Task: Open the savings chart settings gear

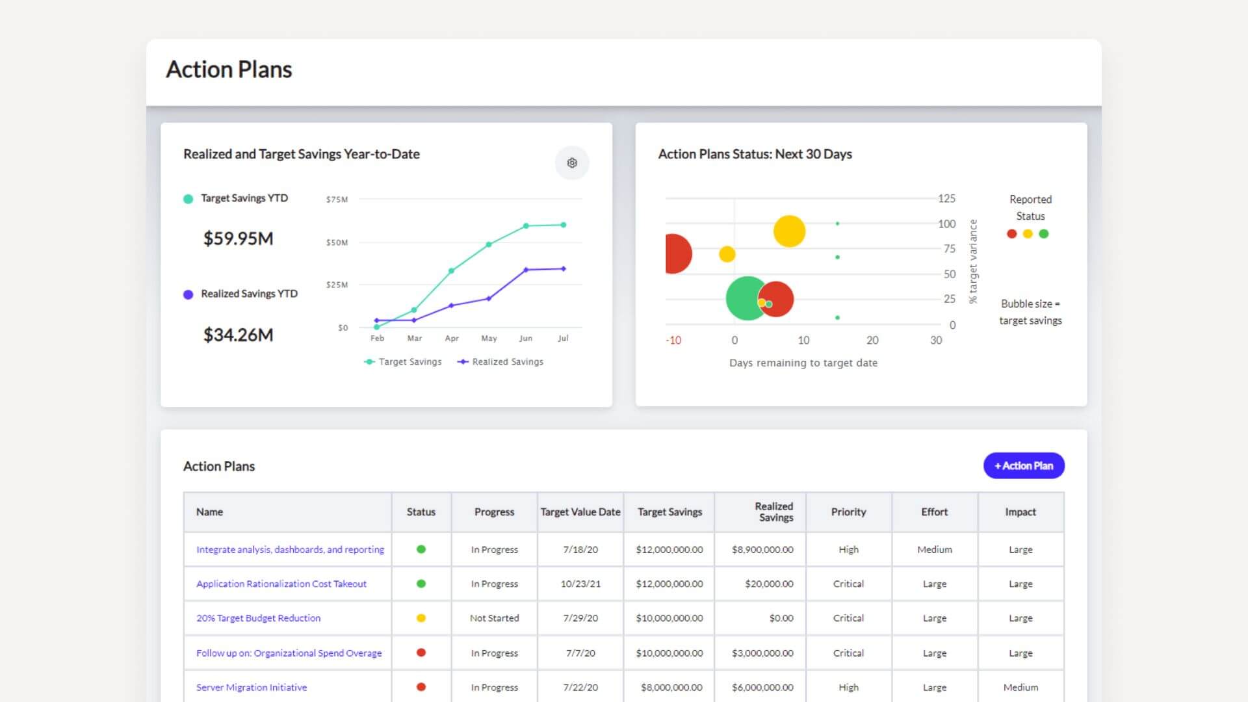Action: coord(571,162)
